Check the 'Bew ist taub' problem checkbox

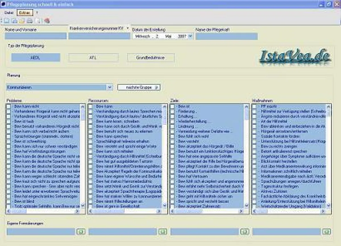[9, 121]
